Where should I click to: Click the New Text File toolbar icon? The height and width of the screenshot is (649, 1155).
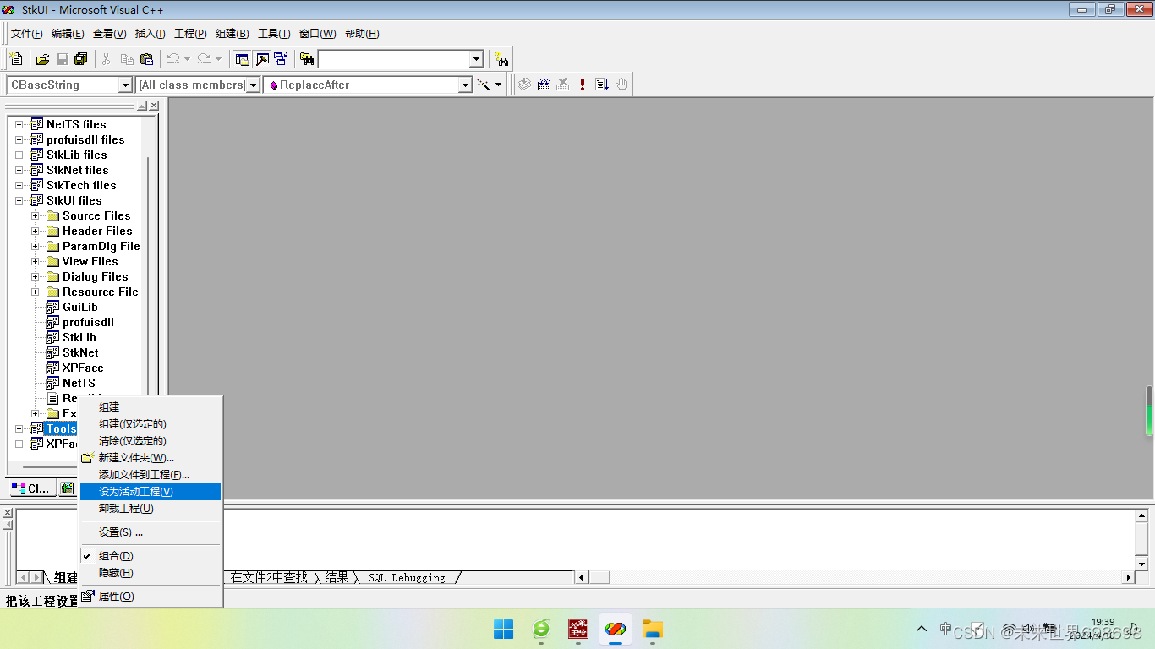(16, 59)
